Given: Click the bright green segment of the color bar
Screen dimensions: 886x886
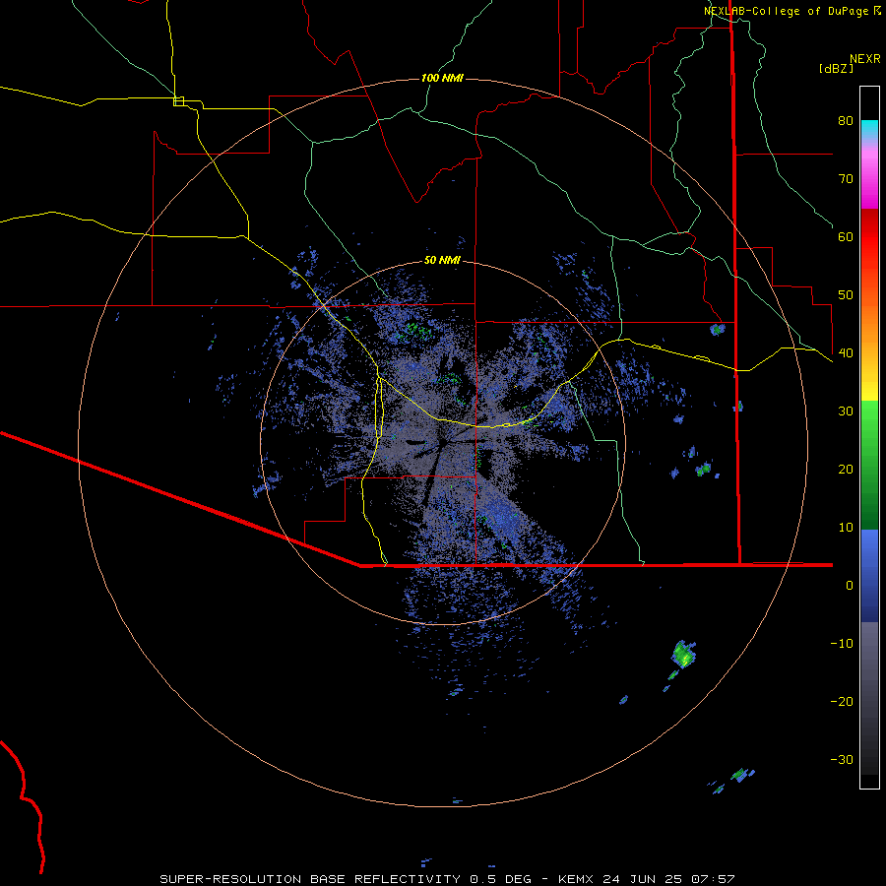Looking at the screenshot, I should click(x=869, y=418).
